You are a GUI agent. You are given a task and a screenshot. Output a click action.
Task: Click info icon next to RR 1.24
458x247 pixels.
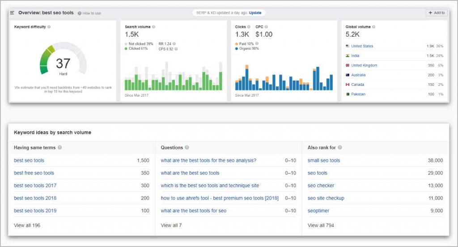tap(174, 44)
